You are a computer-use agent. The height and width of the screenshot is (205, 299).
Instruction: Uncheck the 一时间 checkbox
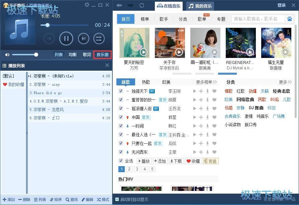(121, 126)
